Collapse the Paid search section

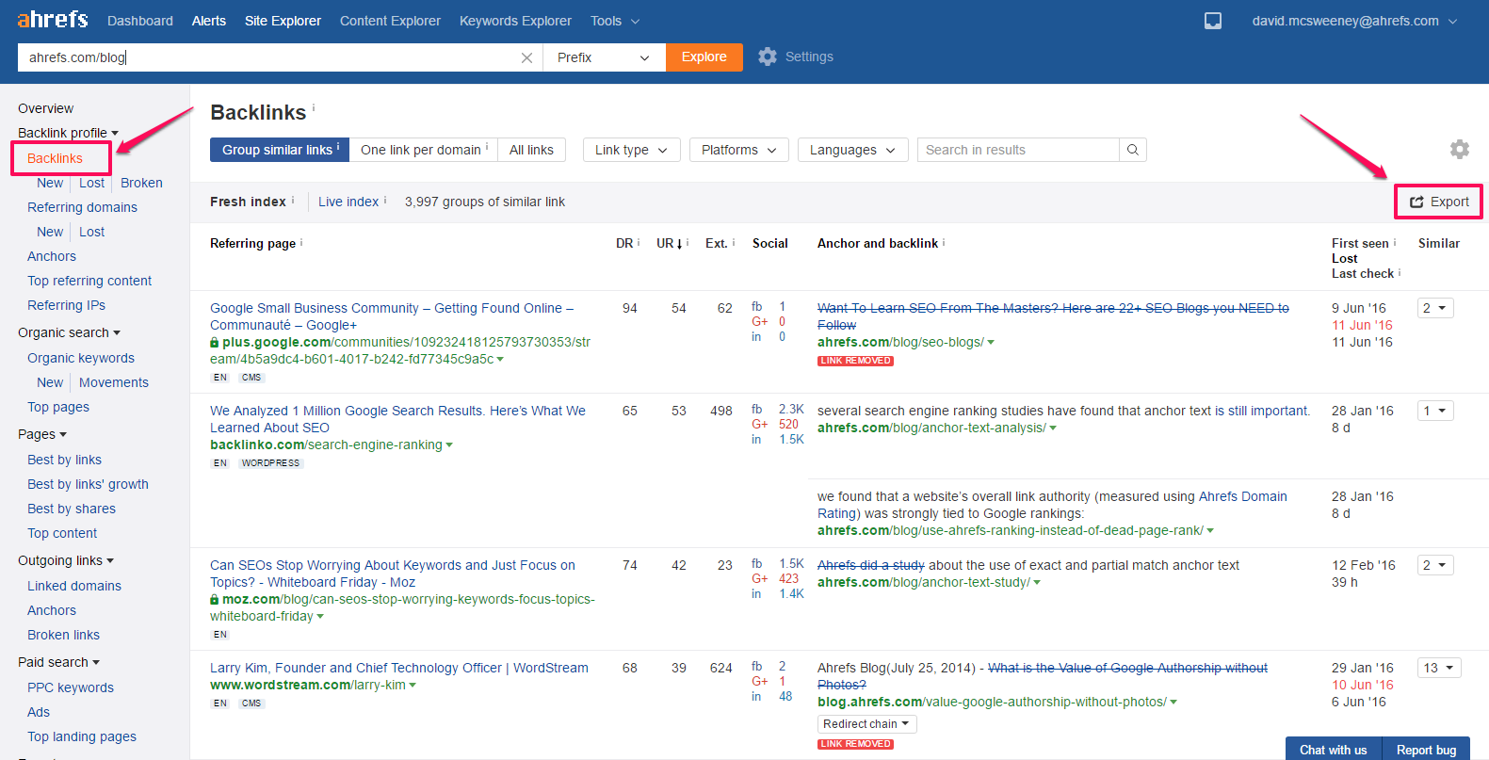(x=58, y=662)
